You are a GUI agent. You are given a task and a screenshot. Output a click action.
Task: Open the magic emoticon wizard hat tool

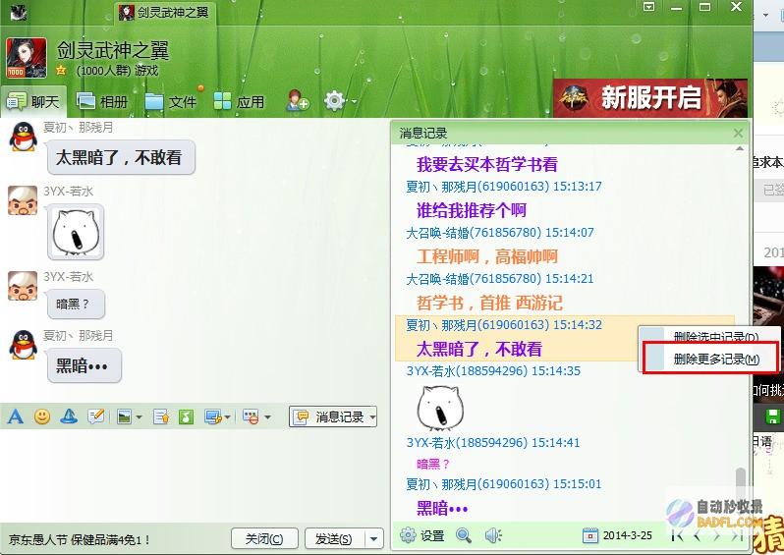[69, 416]
